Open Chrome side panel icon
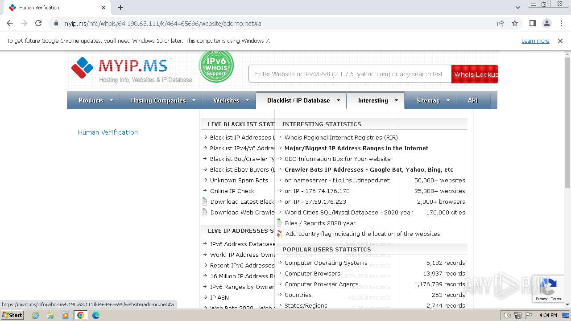The height and width of the screenshot is (321, 571). pos(532,23)
